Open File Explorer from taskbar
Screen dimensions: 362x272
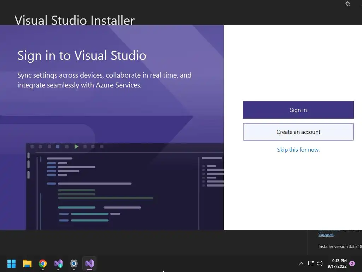[x=27, y=263]
